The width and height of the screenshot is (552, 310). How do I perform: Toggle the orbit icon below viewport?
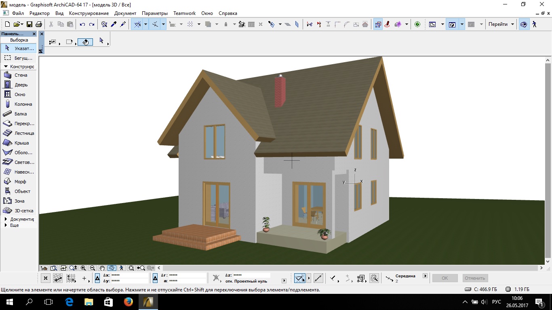112,268
